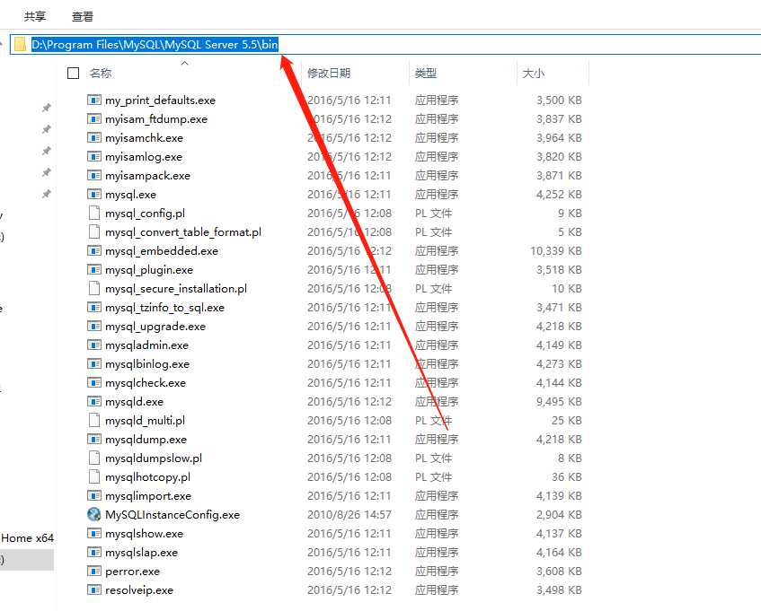The height and width of the screenshot is (611, 761).
Task: Select the mysqld.exe file icon
Action: pyautogui.click(x=94, y=402)
